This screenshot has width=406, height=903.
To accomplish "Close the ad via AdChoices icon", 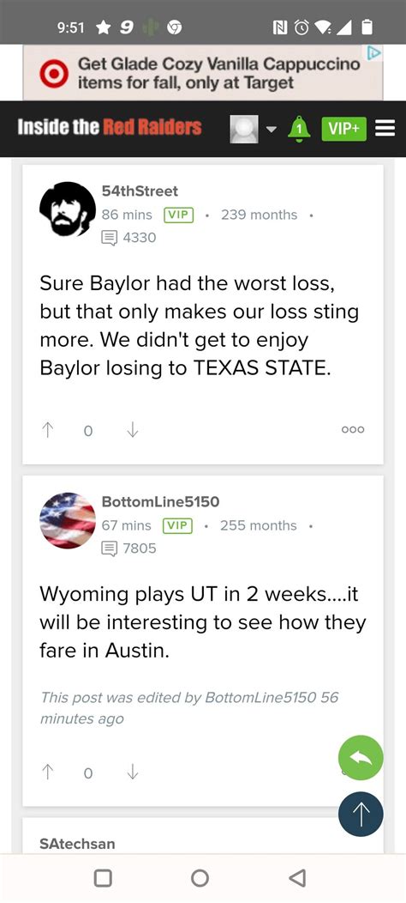I will 373,53.
